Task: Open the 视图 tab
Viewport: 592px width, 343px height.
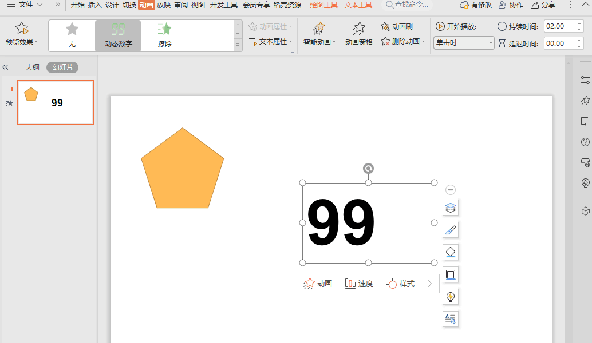Action: click(198, 5)
